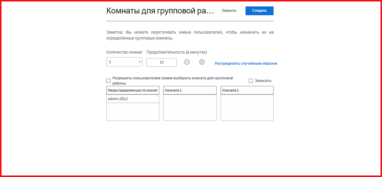Enable letting users choose their own room
The image size is (382, 177).
pyautogui.click(x=108, y=81)
